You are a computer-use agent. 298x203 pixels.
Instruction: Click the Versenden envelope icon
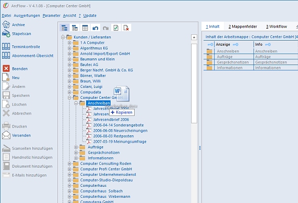coord(6,135)
